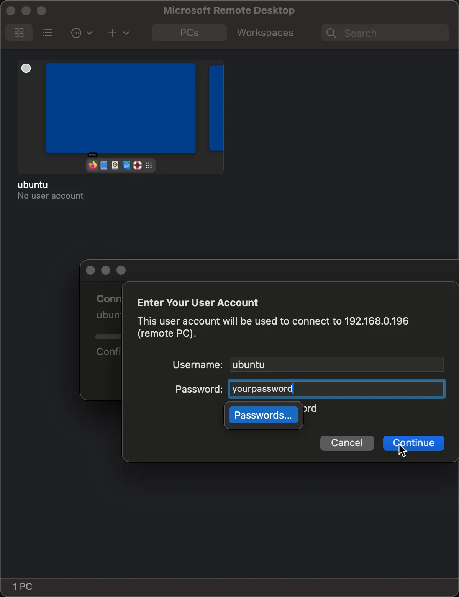Click the "Enter Your User Account" heading

(x=198, y=303)
